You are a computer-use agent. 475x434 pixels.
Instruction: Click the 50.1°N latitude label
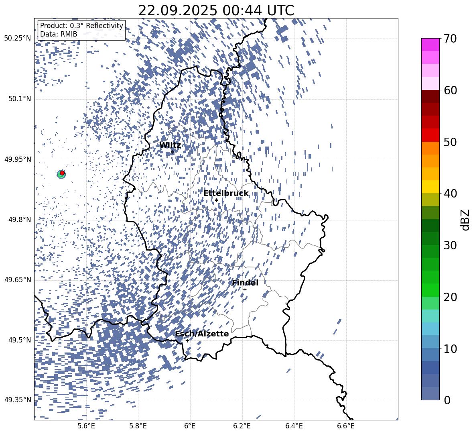point(20,99)
